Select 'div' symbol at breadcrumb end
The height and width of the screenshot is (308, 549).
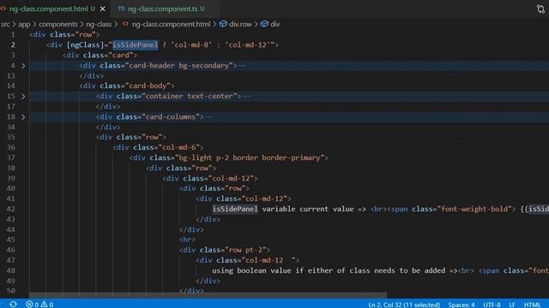pyautogui.click(x=275, y=24)
